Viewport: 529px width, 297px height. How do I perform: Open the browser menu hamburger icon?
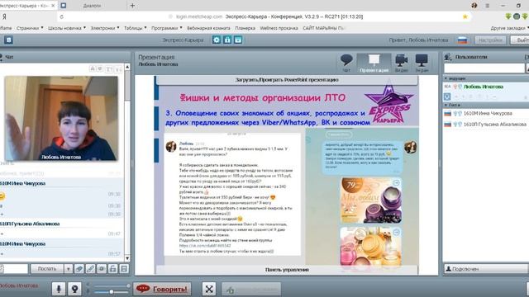point(488,6)
